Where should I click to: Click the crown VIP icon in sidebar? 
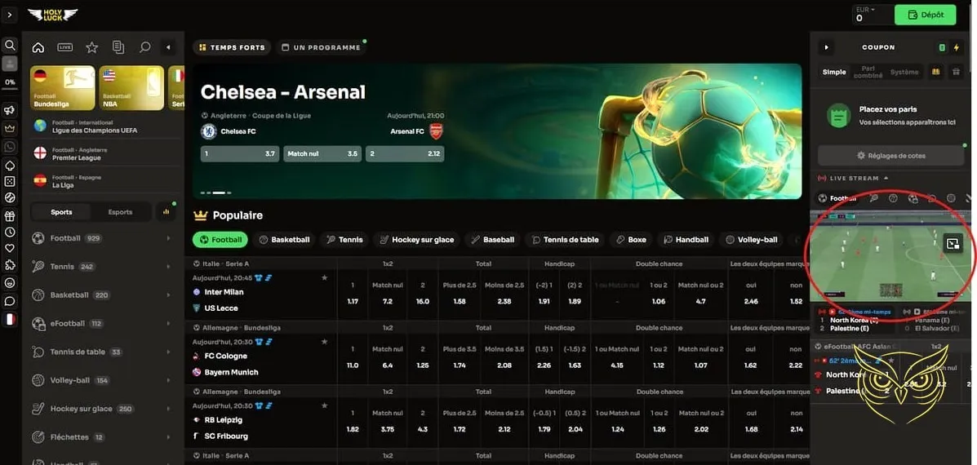coord(10,128)
